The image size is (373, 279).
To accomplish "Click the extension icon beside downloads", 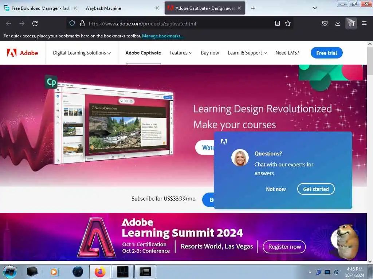I will [x=351, y=23].
